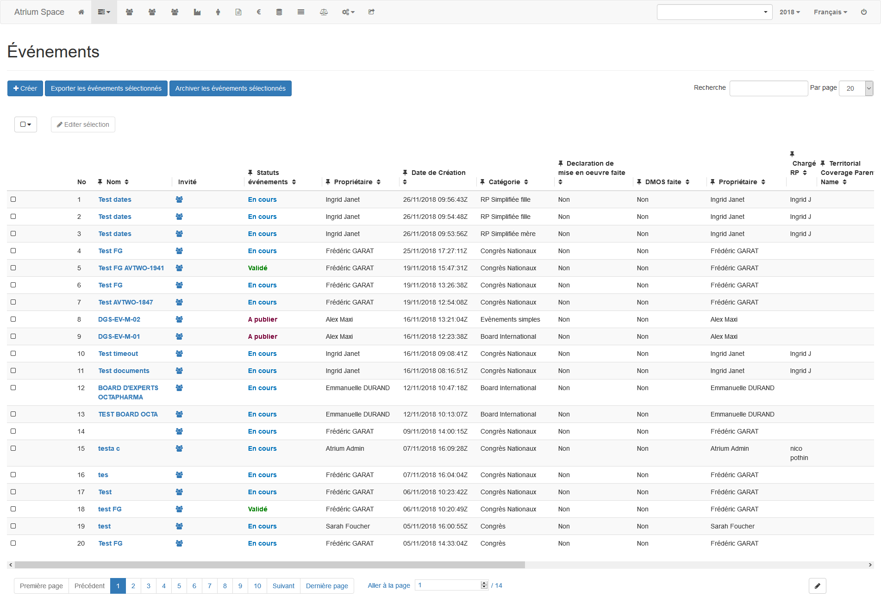This screenshot has height=603, width=881.
Task: Click Archiver les événements sélectionnés
Action: [x=230, y=88]
